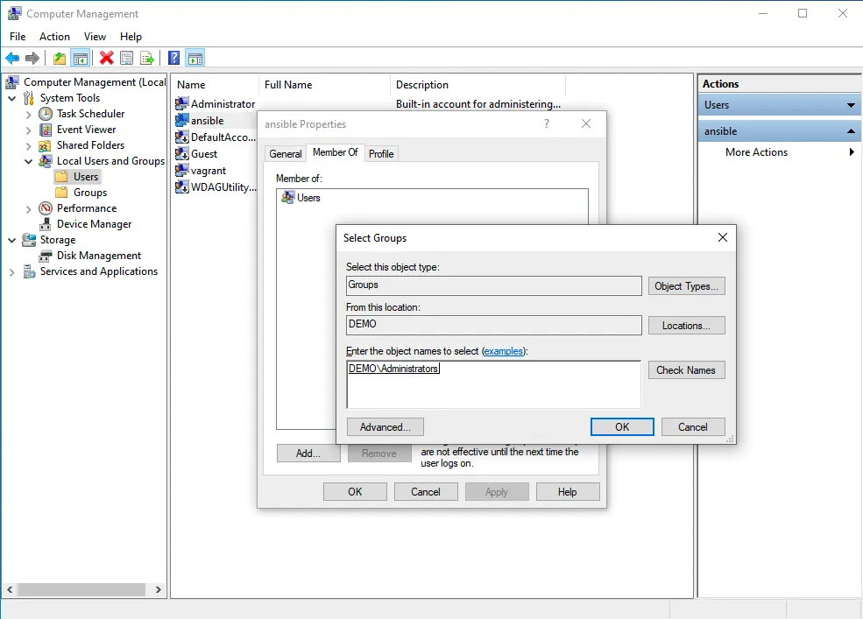Click Cancel in ansible Properties dialog

pos(426,492)
